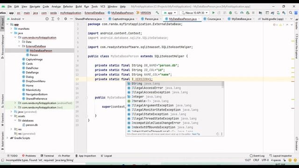Open the app run configuration dropdown
This screenshot has width=299, height=168.
tap(170, 13)
